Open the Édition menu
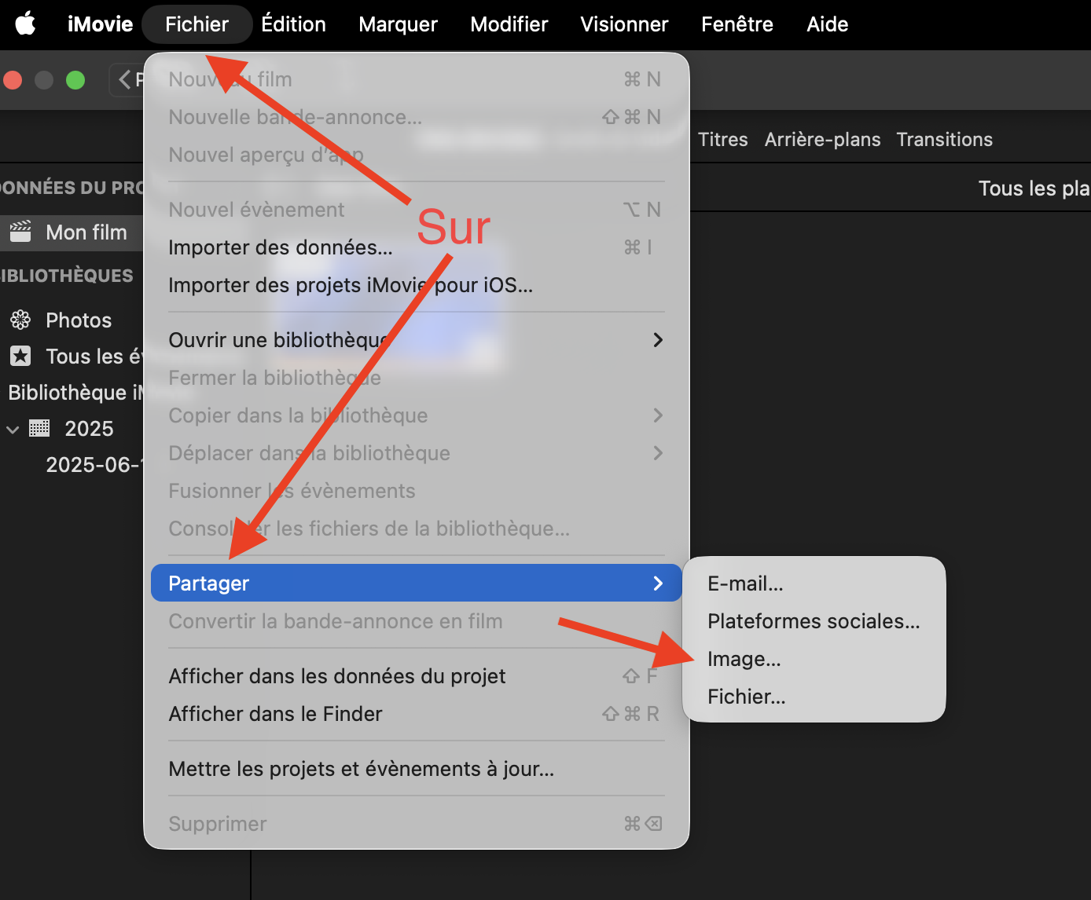Viewport: 1091px width, 900px height. click(293, 24)
